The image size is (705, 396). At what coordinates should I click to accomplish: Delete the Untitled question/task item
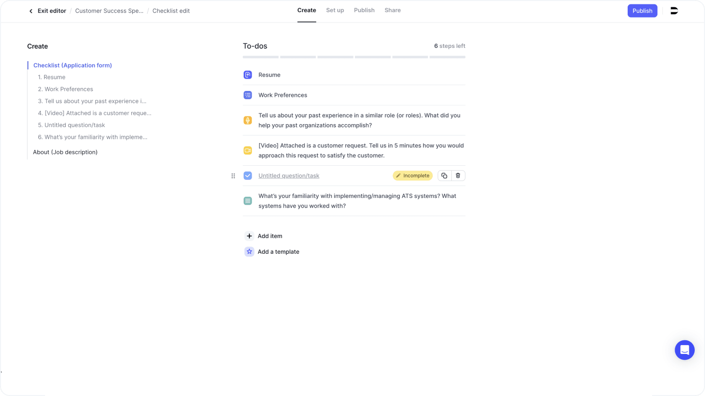(x=458, y=176)
